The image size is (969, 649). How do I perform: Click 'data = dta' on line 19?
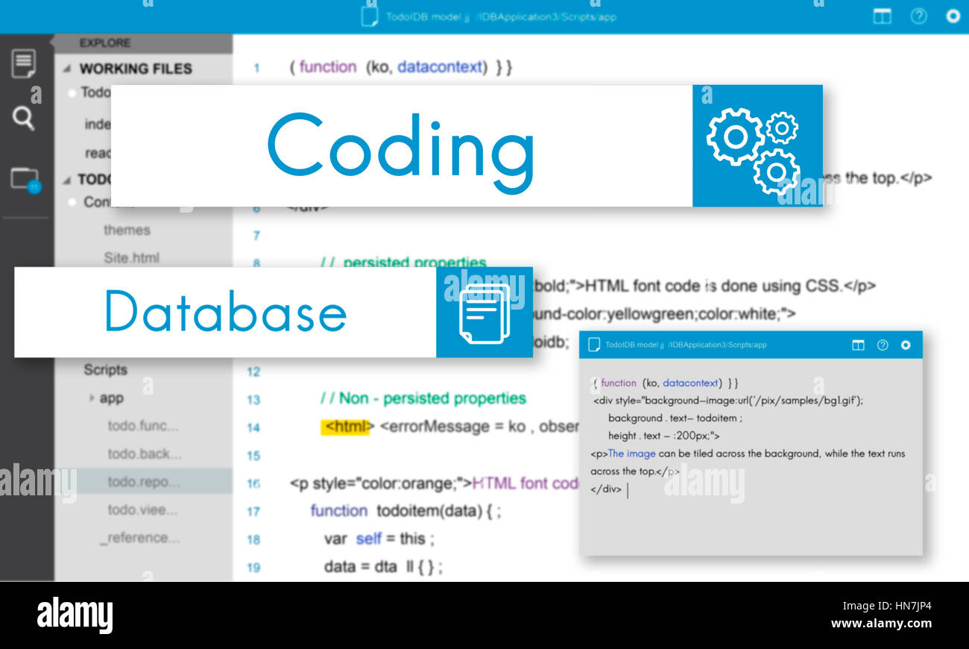pyautogui.click(x=361, y=567)
